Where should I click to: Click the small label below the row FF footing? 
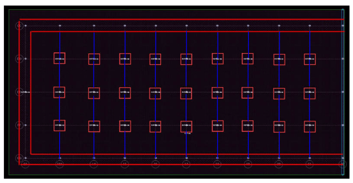coord(187,133)
